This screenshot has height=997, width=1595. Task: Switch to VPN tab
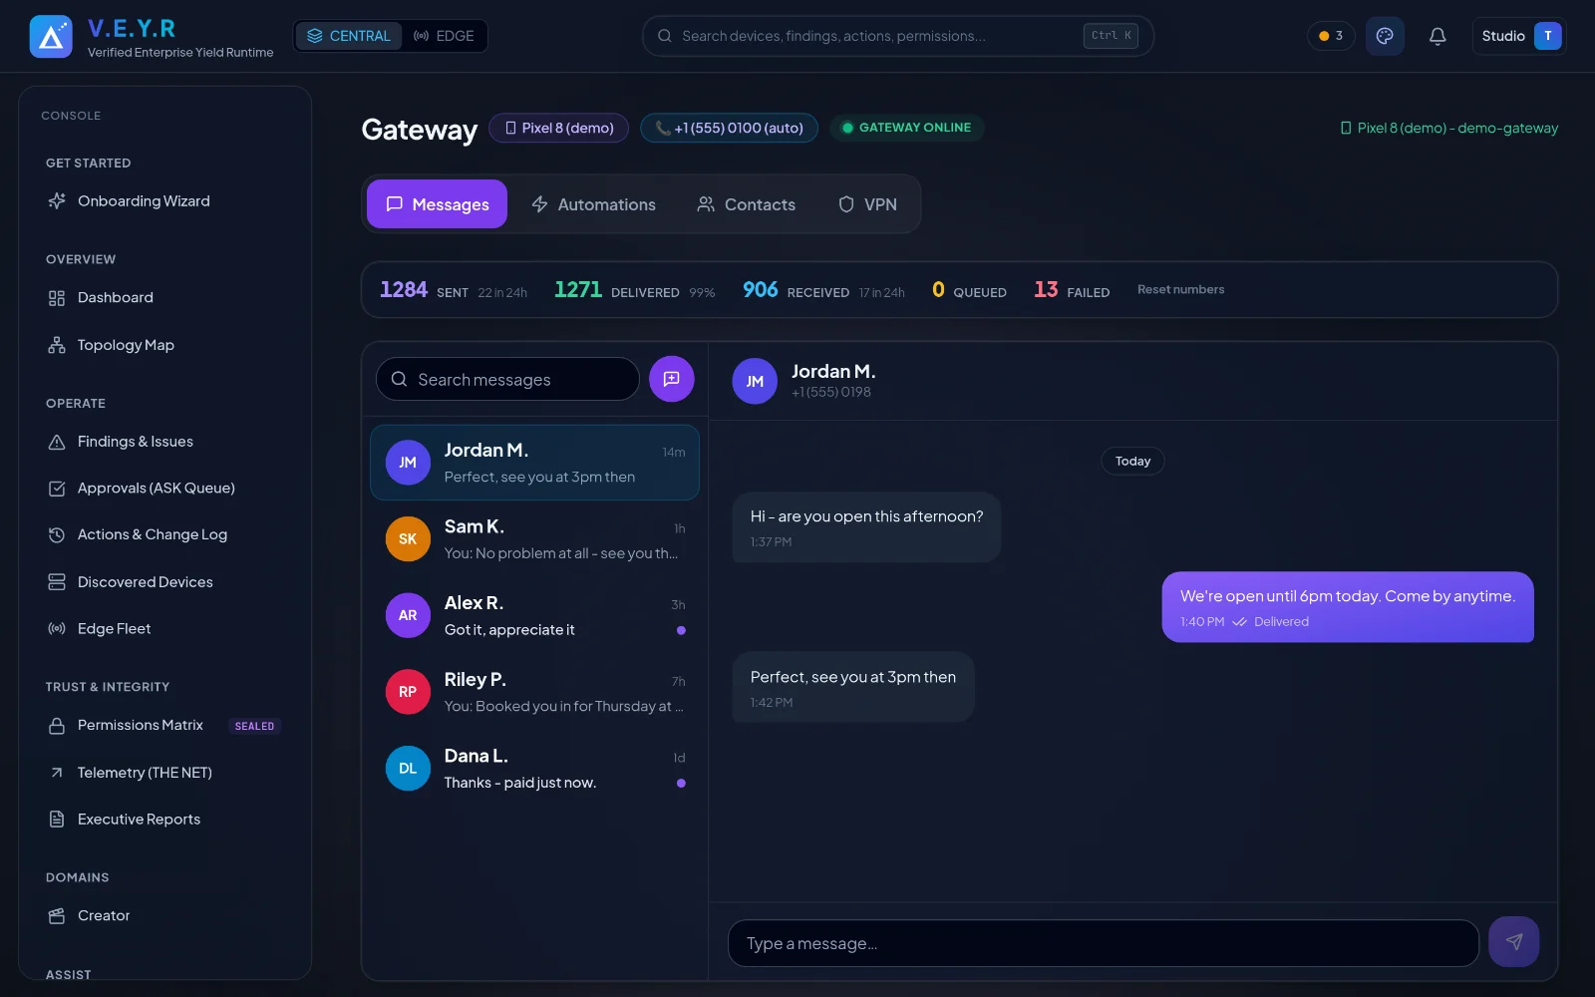(867, 204)
